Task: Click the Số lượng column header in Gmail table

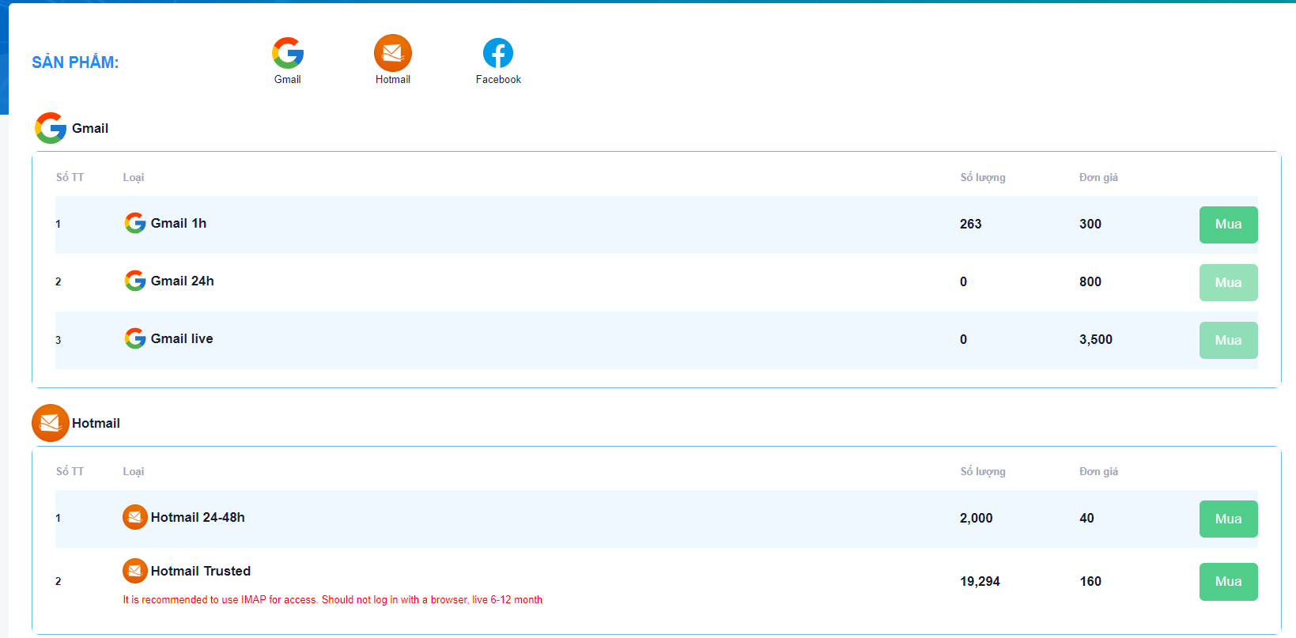Action: click(983, 177)
